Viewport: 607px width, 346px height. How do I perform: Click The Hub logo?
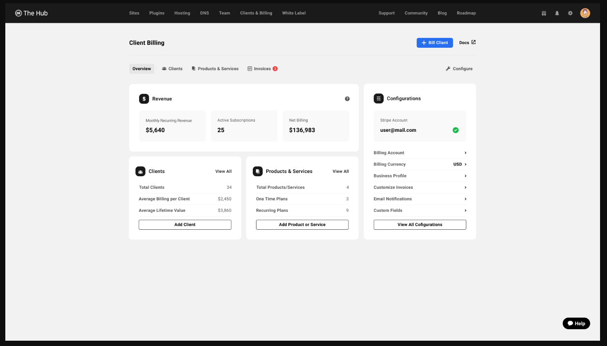[31, 13]
